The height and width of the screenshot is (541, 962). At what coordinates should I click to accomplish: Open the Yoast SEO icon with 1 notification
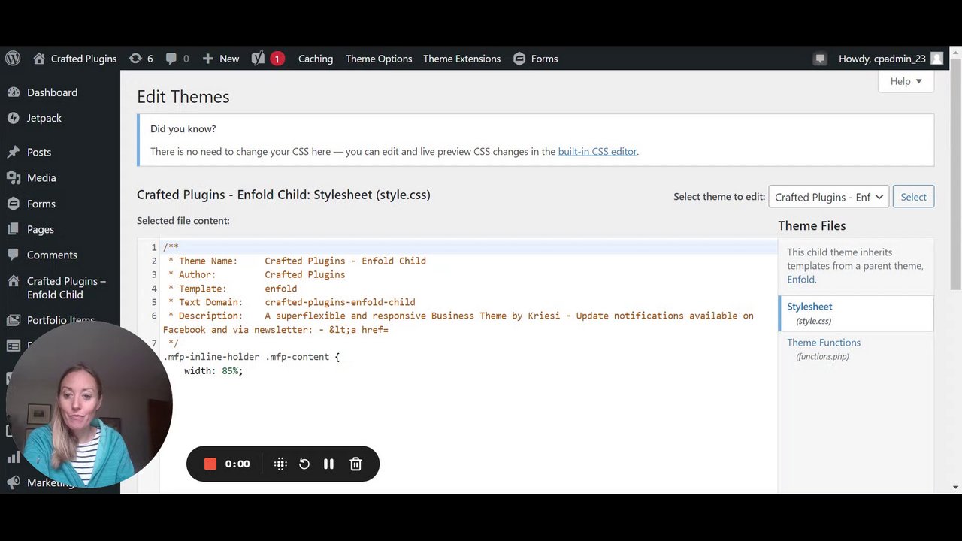click(268, 59)
